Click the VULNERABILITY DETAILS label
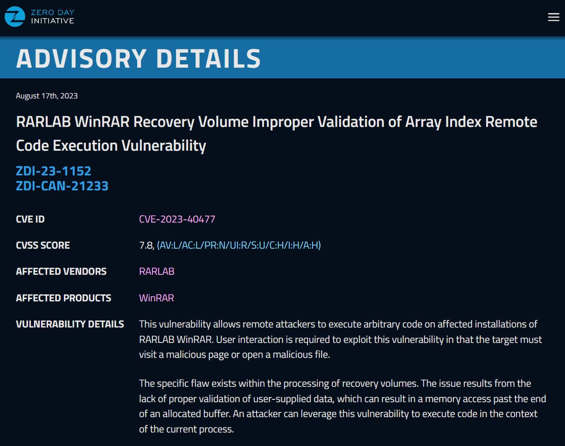Image resolution: width=565 pixels, height=446 pixels. [70, 324]
